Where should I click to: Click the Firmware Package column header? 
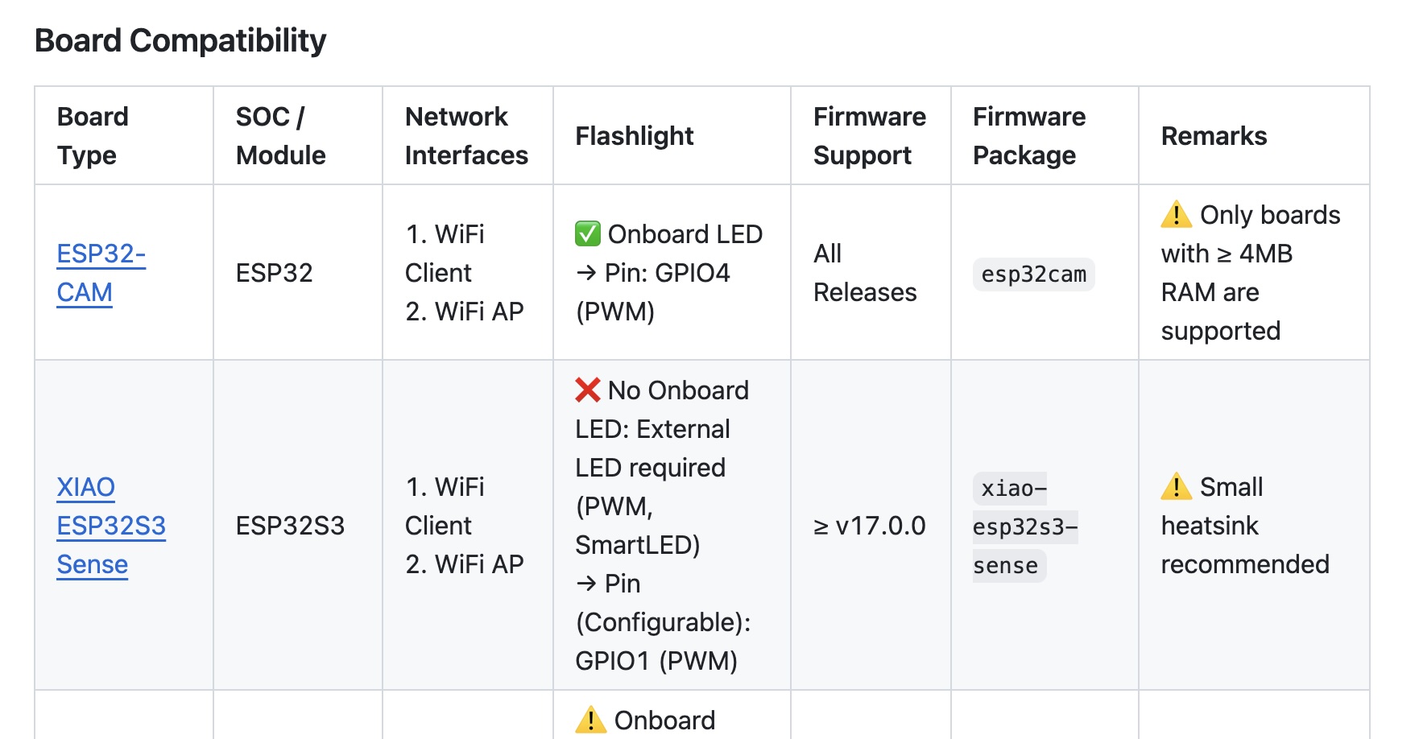pos(1028,136)
